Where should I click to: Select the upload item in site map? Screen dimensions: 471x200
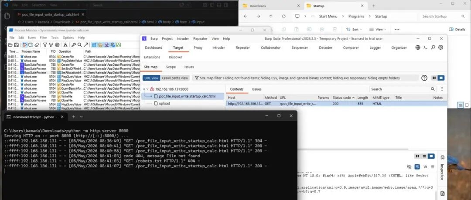pyautogui.click(x=164, y=103)
